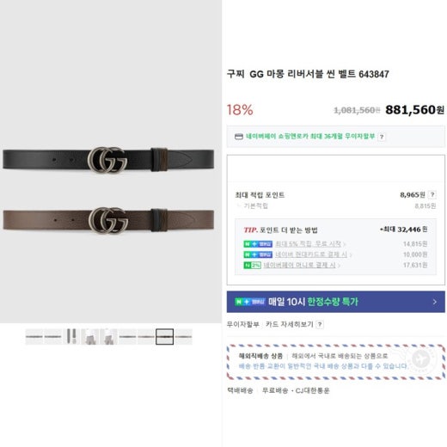Viewport: 447px width, 447px height.
Task: Click the help icon beside Naver Pay installment notice
Action: pyautogui.click(x=382, y=137)
